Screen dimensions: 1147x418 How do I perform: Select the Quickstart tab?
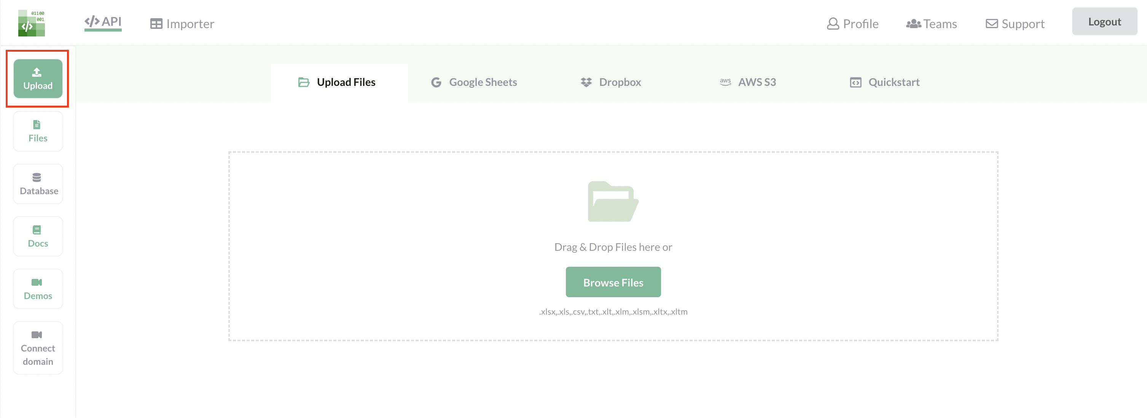pyautogui.click(x=885, y=82)
